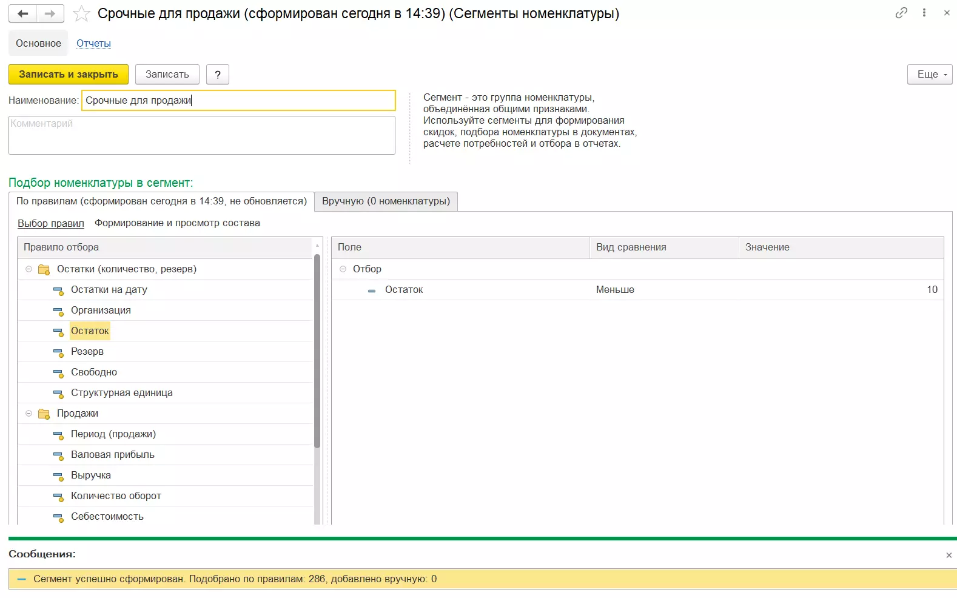957x598 pixels.
Task: Open the Еще dropdown menu
Action: pos(930,74)
